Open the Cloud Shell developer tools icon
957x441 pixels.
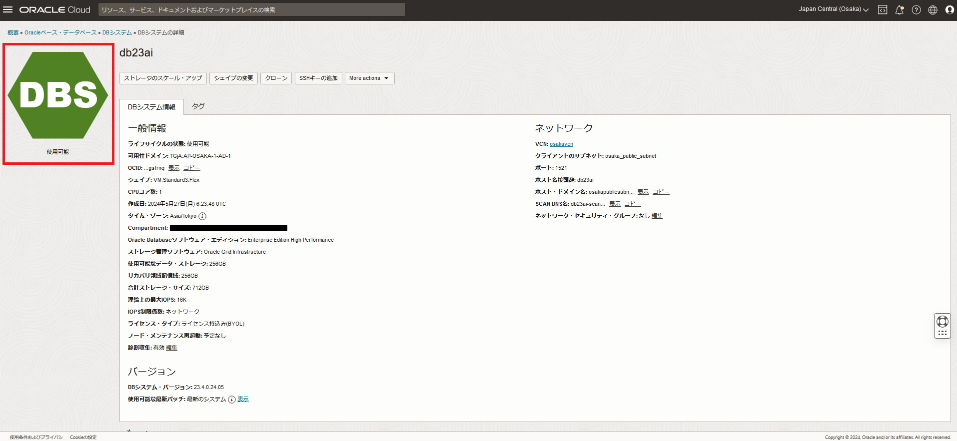point(883,10)
